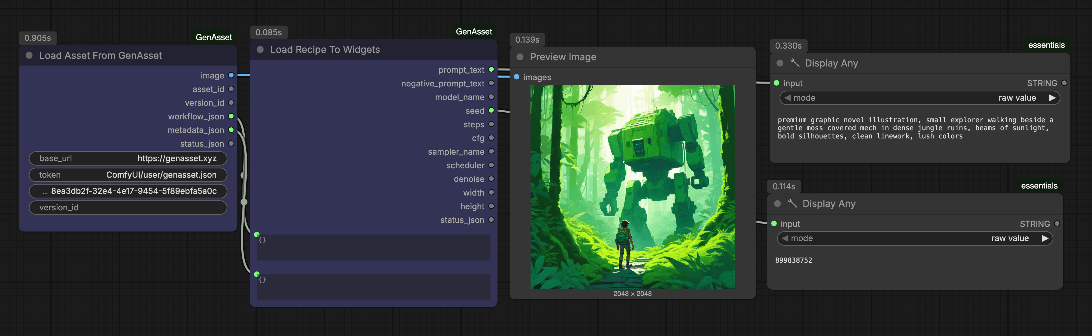The image size is (1092, 336).
Task: Edit the asset id field 8ea3db2f
Action: click(128, 191)
